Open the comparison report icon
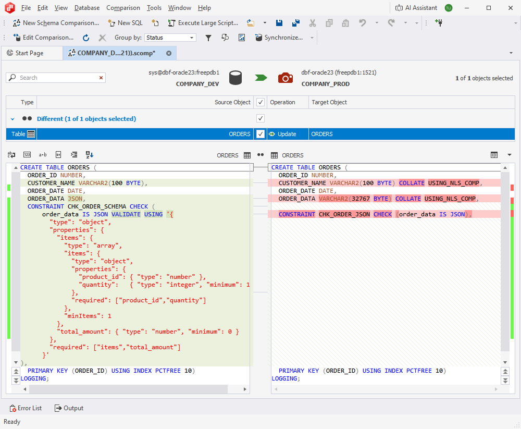The image size is (521, 429). pos(242,37)
